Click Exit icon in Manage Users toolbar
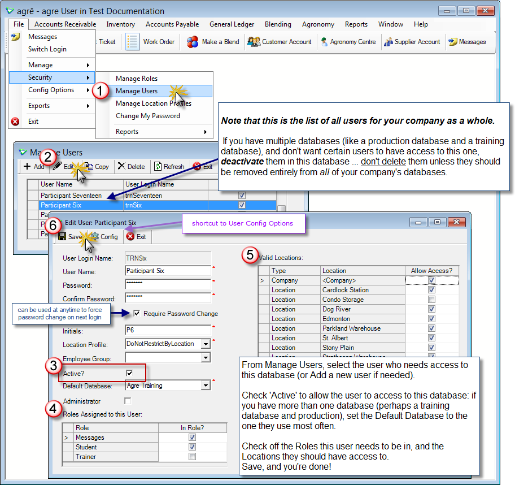The height and width of the screenshot is (485, 515). point(197,166)
